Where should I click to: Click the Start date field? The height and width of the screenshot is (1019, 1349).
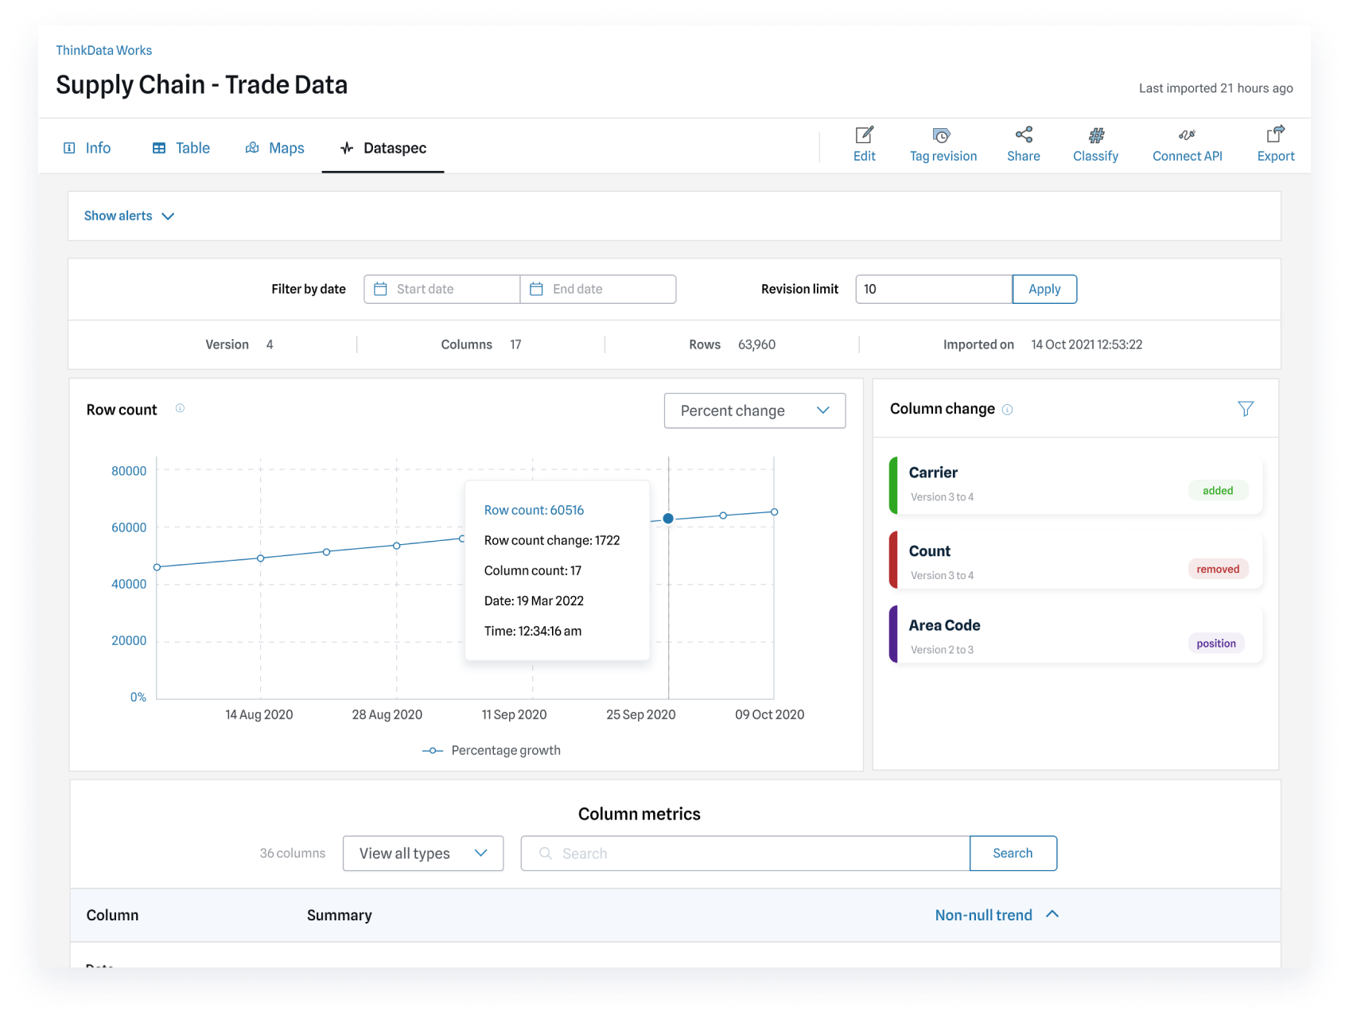tap(442, 289)
